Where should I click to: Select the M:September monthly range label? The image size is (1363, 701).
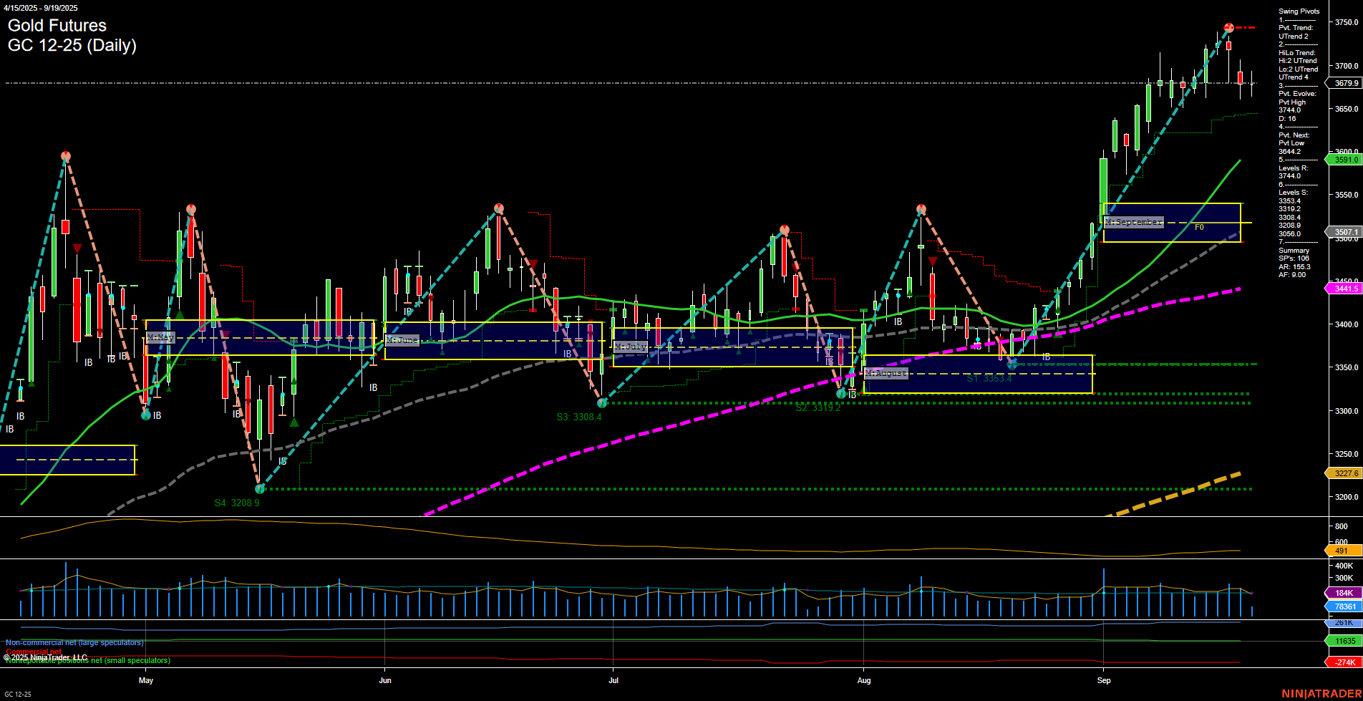[x=1134, y=222]
